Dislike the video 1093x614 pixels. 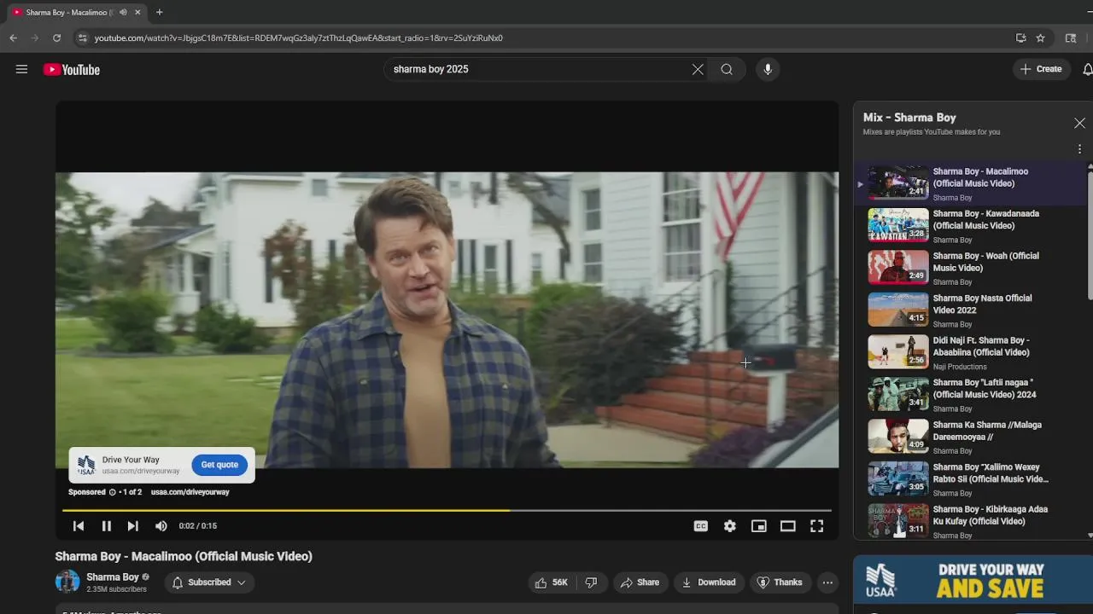coord(591,582)
